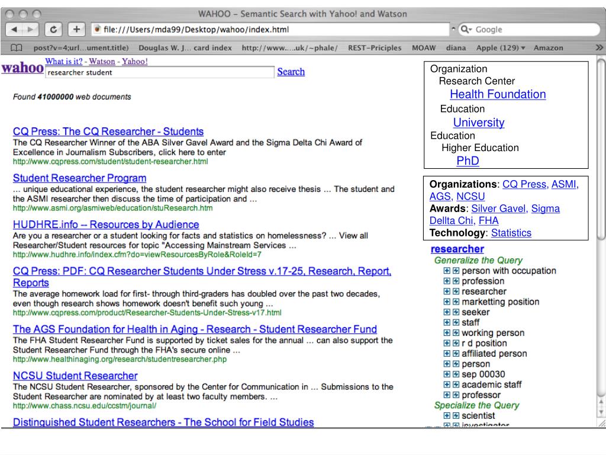Click plus icon beside 'staff'

pyautogui.click(x=447, y=322)
